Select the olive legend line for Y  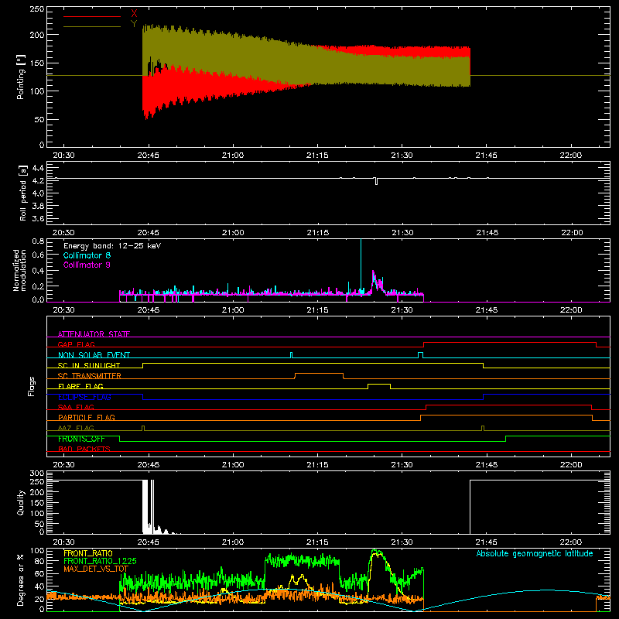point(92,26)
